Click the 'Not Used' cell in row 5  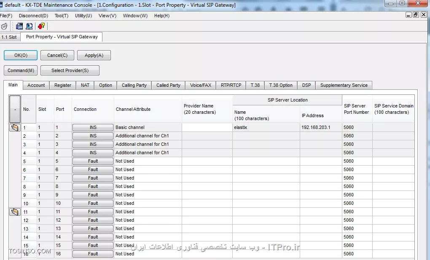[148, 161]
